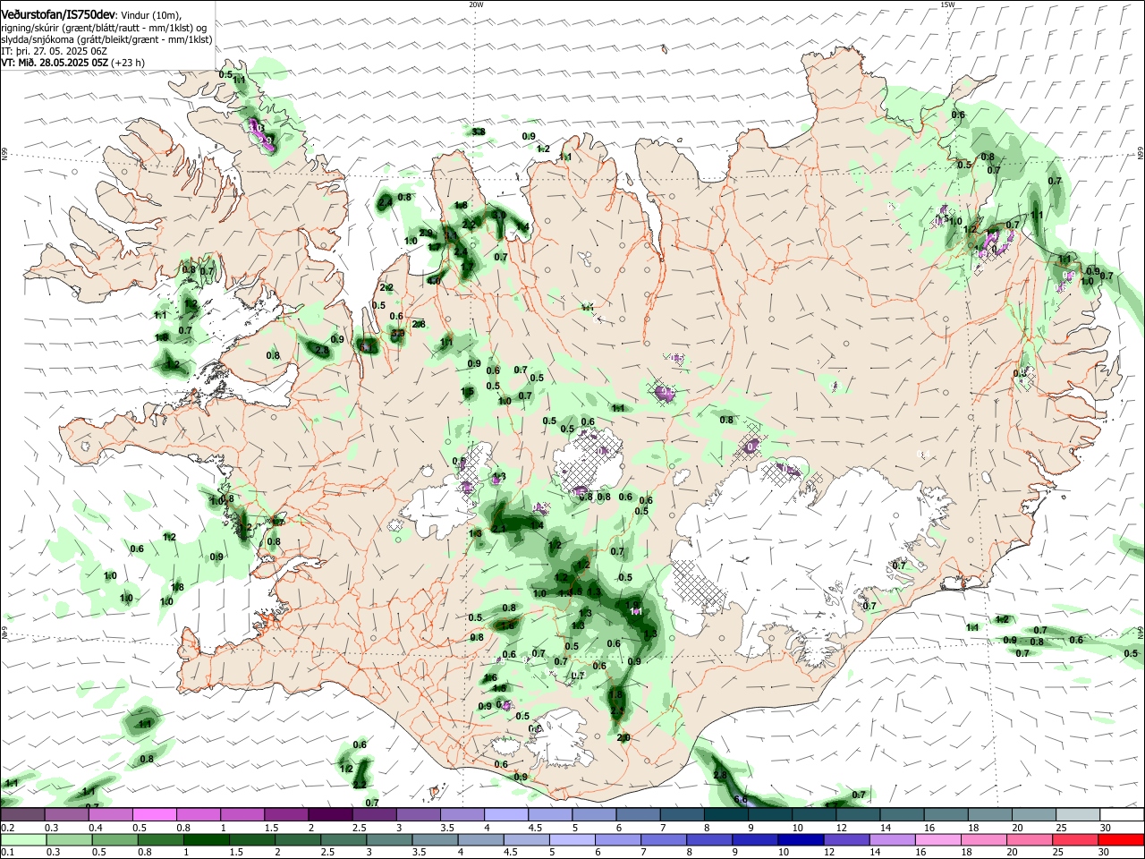Select the near-white swatch between 25 and 30 on the upper scale

point(1078,814)
